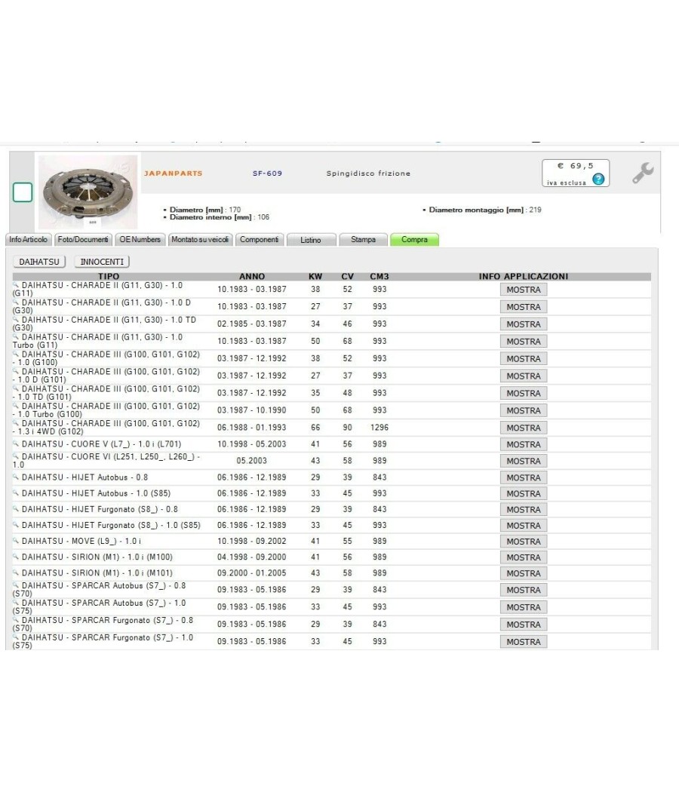Switch to the Info Articolo tab

(29, 239)
